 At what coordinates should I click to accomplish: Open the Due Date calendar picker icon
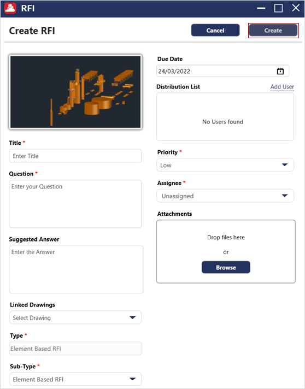(x=280, y=71)
